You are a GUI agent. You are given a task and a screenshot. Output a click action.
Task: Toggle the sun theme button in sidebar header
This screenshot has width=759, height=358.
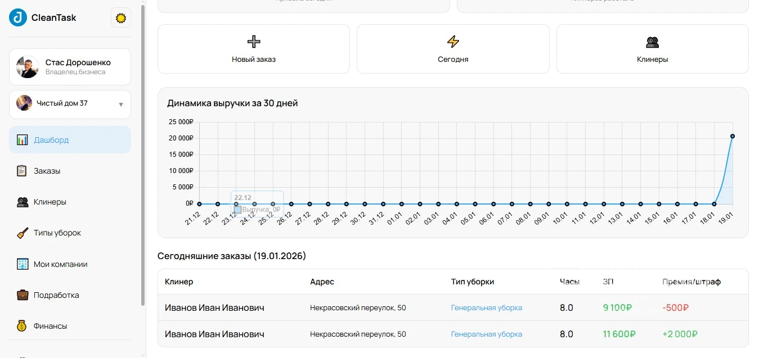pos(120,18)
